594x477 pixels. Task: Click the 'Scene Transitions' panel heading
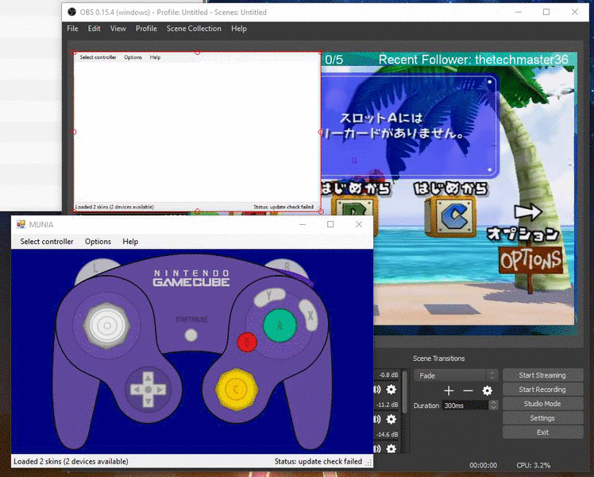coord(438,359)
